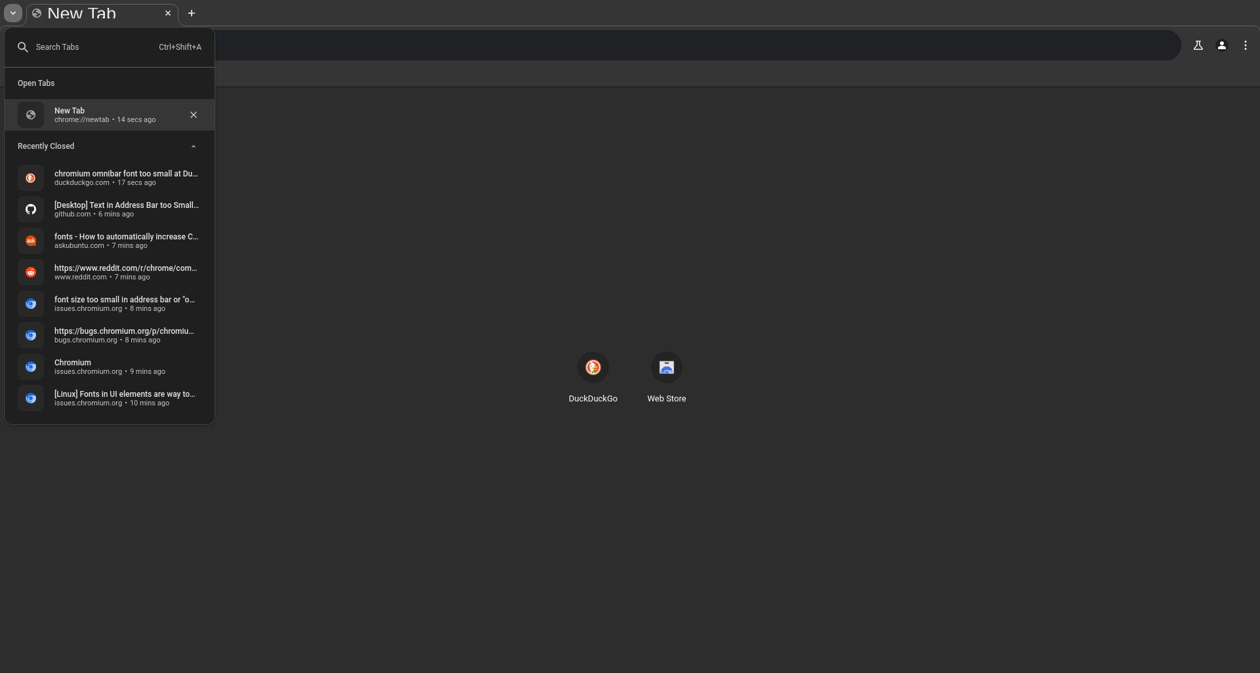
Task: Click the Search Tabs magnifier icon
Action: [x=22, y=47]
